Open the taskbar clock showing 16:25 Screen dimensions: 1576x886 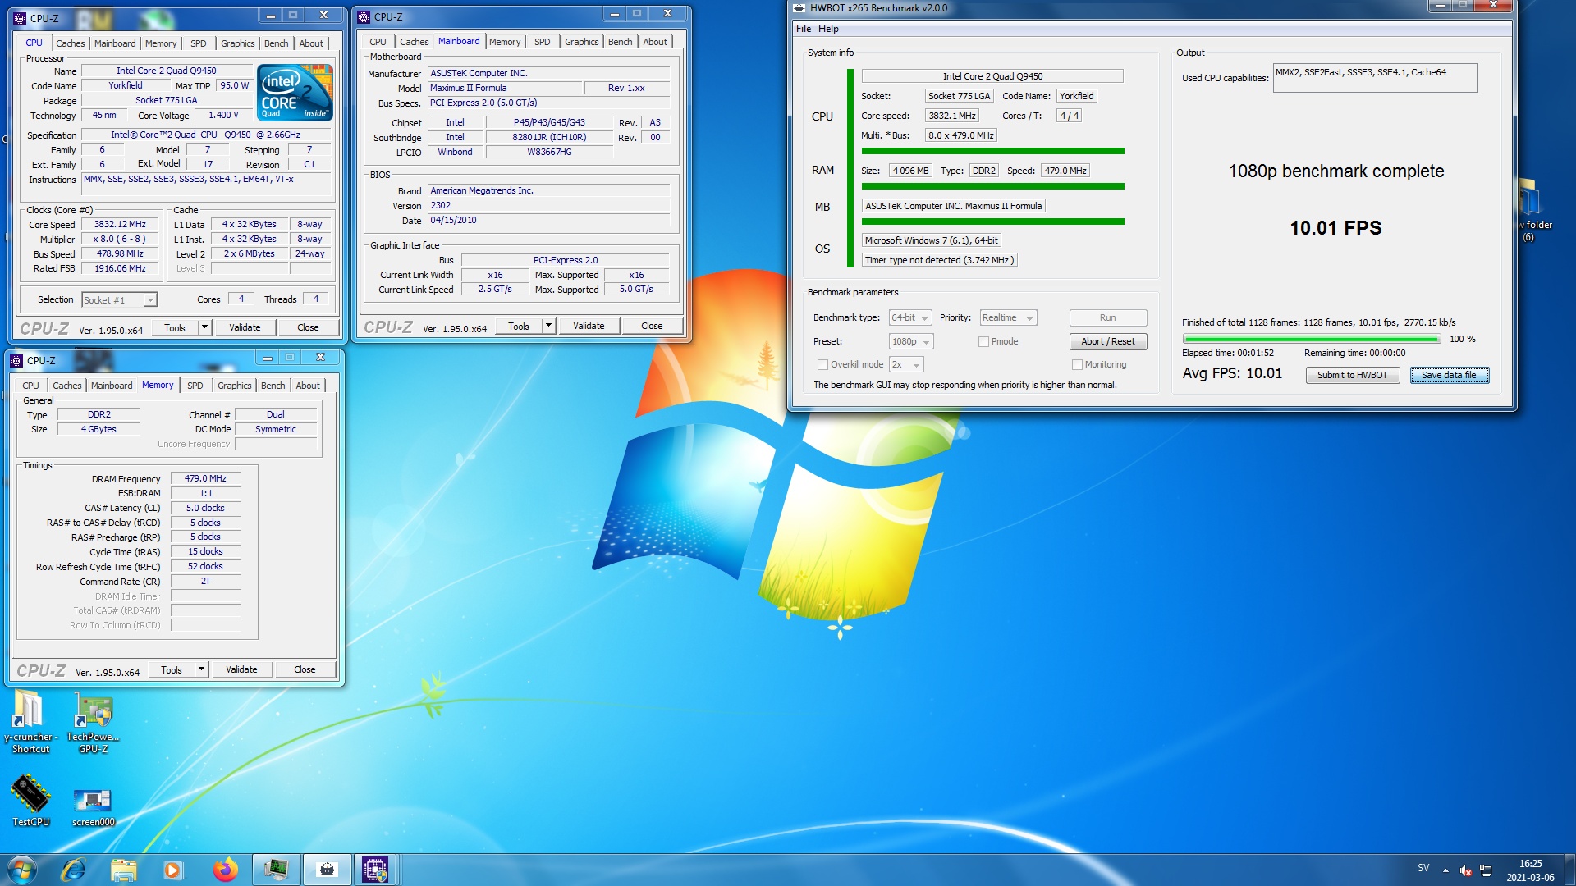point(1530,870)
